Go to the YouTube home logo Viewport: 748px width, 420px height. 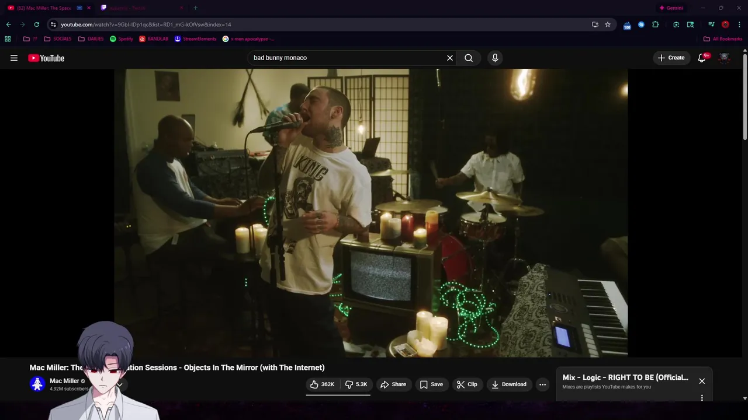click(46, 58)
